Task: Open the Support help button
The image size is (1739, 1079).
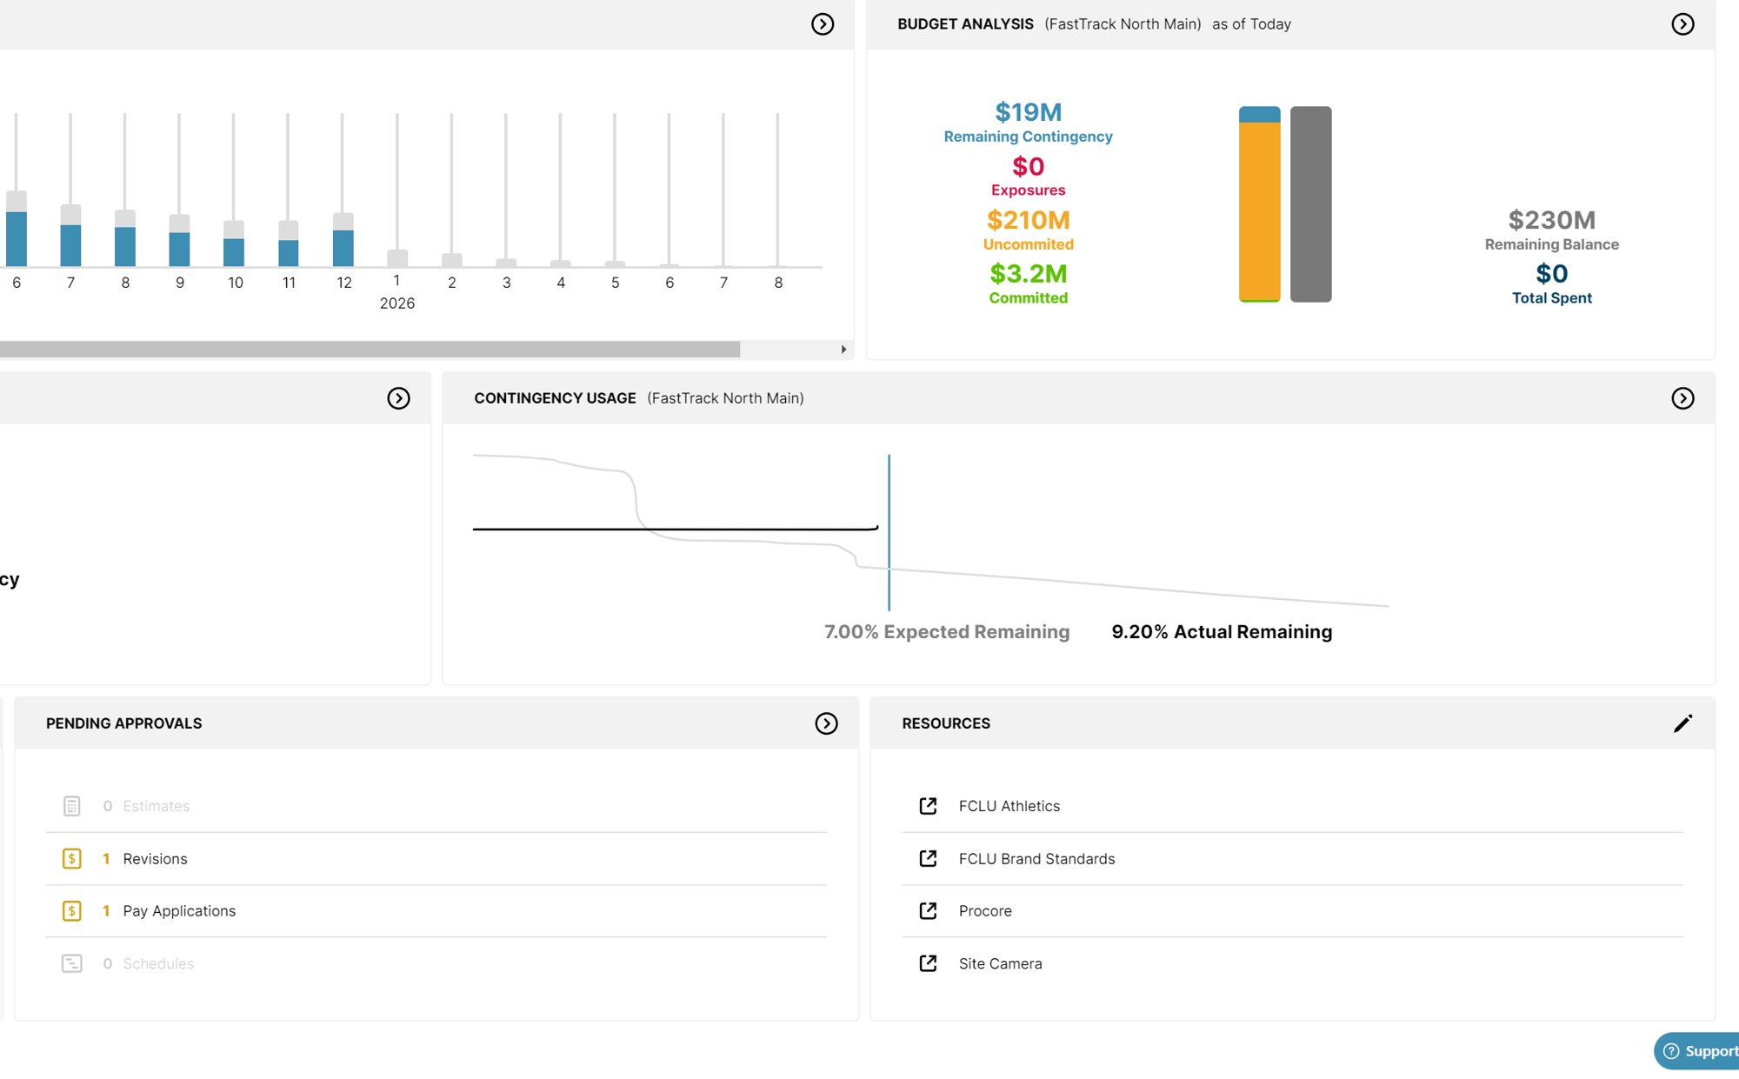Action: point(1696,1051)
